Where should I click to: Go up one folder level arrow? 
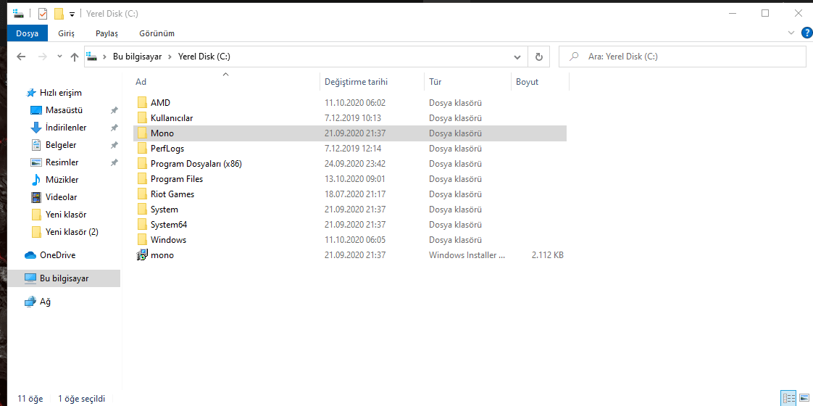click(x=74, y=57)
